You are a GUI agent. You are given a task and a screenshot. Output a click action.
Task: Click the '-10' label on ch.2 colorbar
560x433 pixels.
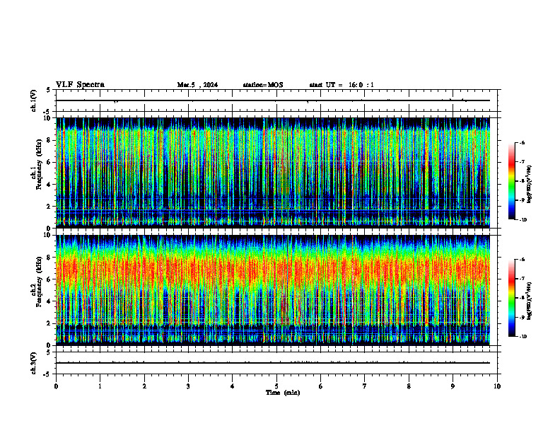coord(523,337)
